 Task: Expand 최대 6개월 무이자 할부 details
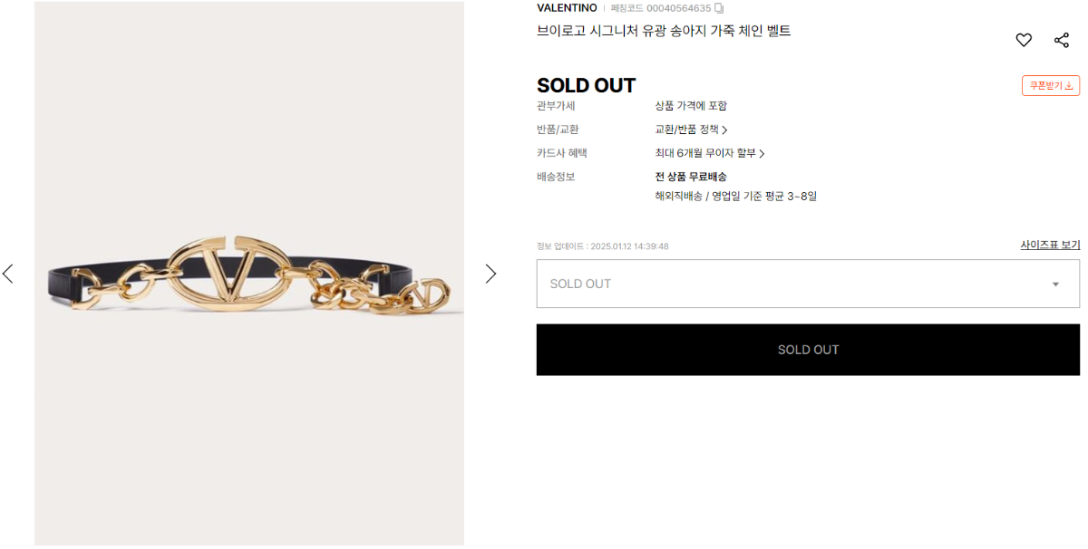click(x=710, y=153)
